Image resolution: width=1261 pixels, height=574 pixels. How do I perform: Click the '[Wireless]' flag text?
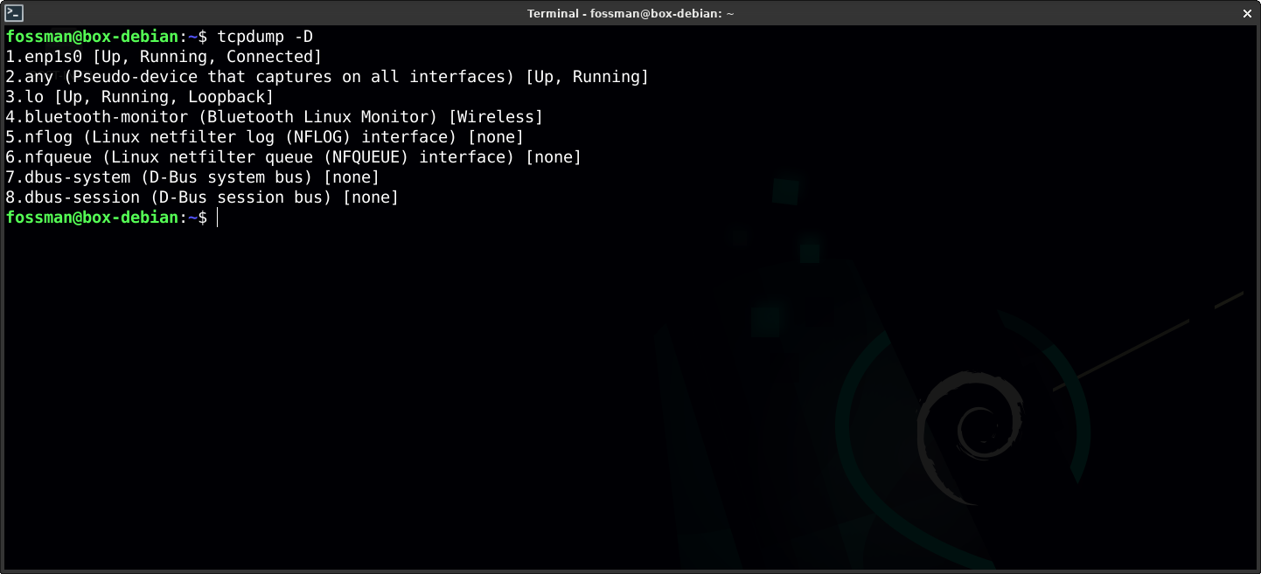tap(495, 117)
